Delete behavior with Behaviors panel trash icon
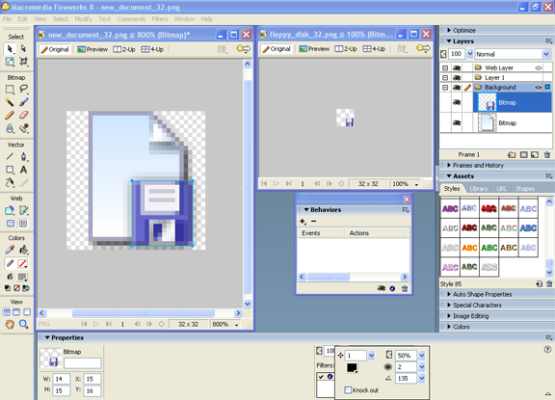 [405, 288]
